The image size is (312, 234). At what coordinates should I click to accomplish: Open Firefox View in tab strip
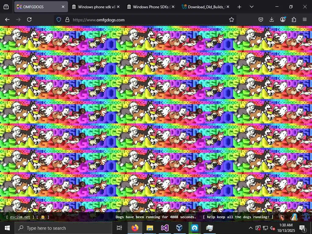(x=6, y=7)
